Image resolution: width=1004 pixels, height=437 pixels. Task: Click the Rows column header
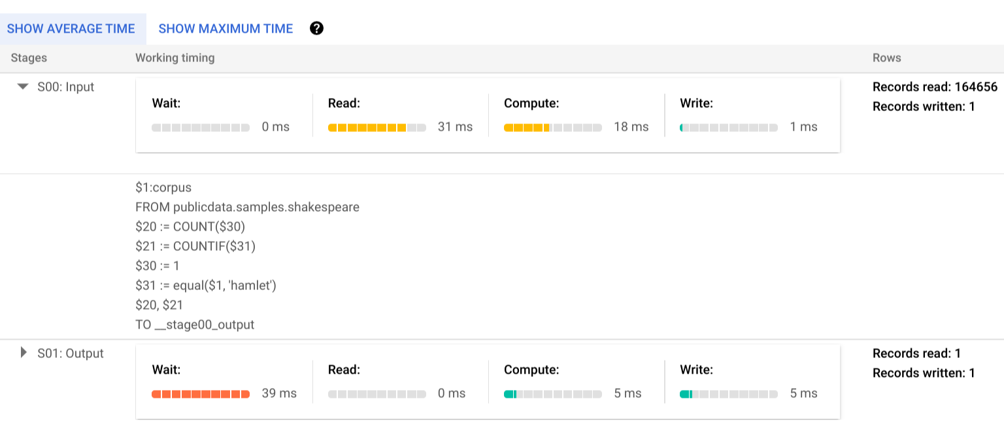pos(886,58)
